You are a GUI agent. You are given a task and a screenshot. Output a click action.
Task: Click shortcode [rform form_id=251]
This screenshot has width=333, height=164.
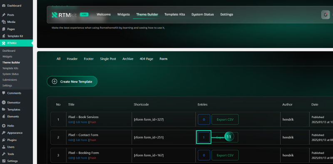(x=149, y=138)
